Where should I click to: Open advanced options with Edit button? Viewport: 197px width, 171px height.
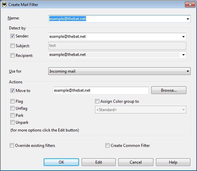tap(99, 162)
